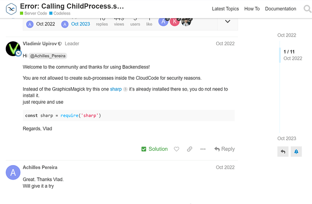Click the timeline reply arrow button
312x204 pixels.
283,152
